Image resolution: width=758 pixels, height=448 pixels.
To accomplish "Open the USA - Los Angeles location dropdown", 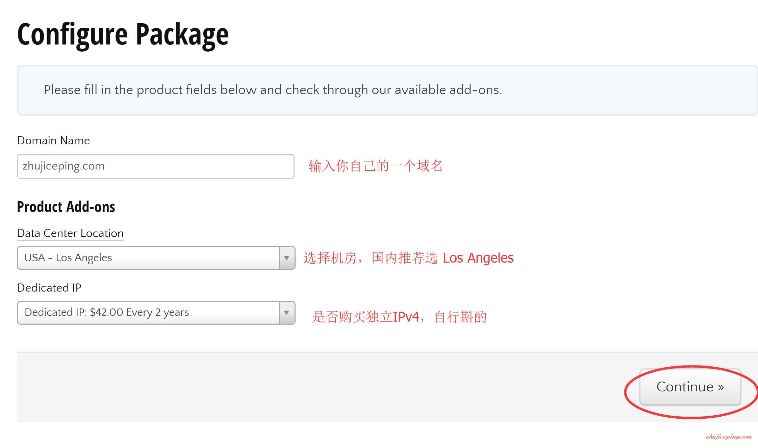I will [156, 258].
